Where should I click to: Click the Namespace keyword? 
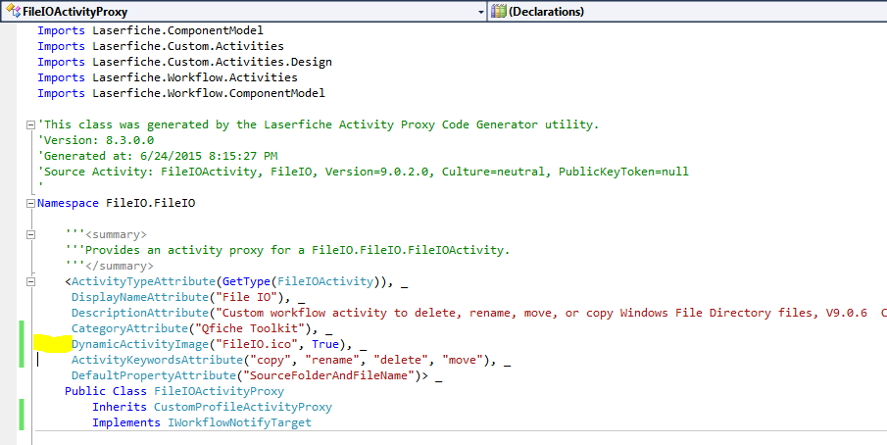(x=69, y=203)
